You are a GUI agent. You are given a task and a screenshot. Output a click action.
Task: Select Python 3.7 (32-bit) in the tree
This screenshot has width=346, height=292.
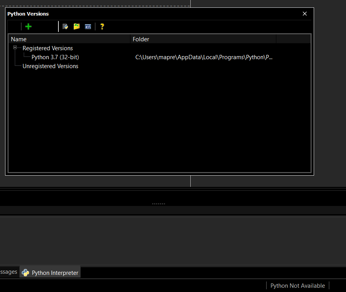click(55, 57)
